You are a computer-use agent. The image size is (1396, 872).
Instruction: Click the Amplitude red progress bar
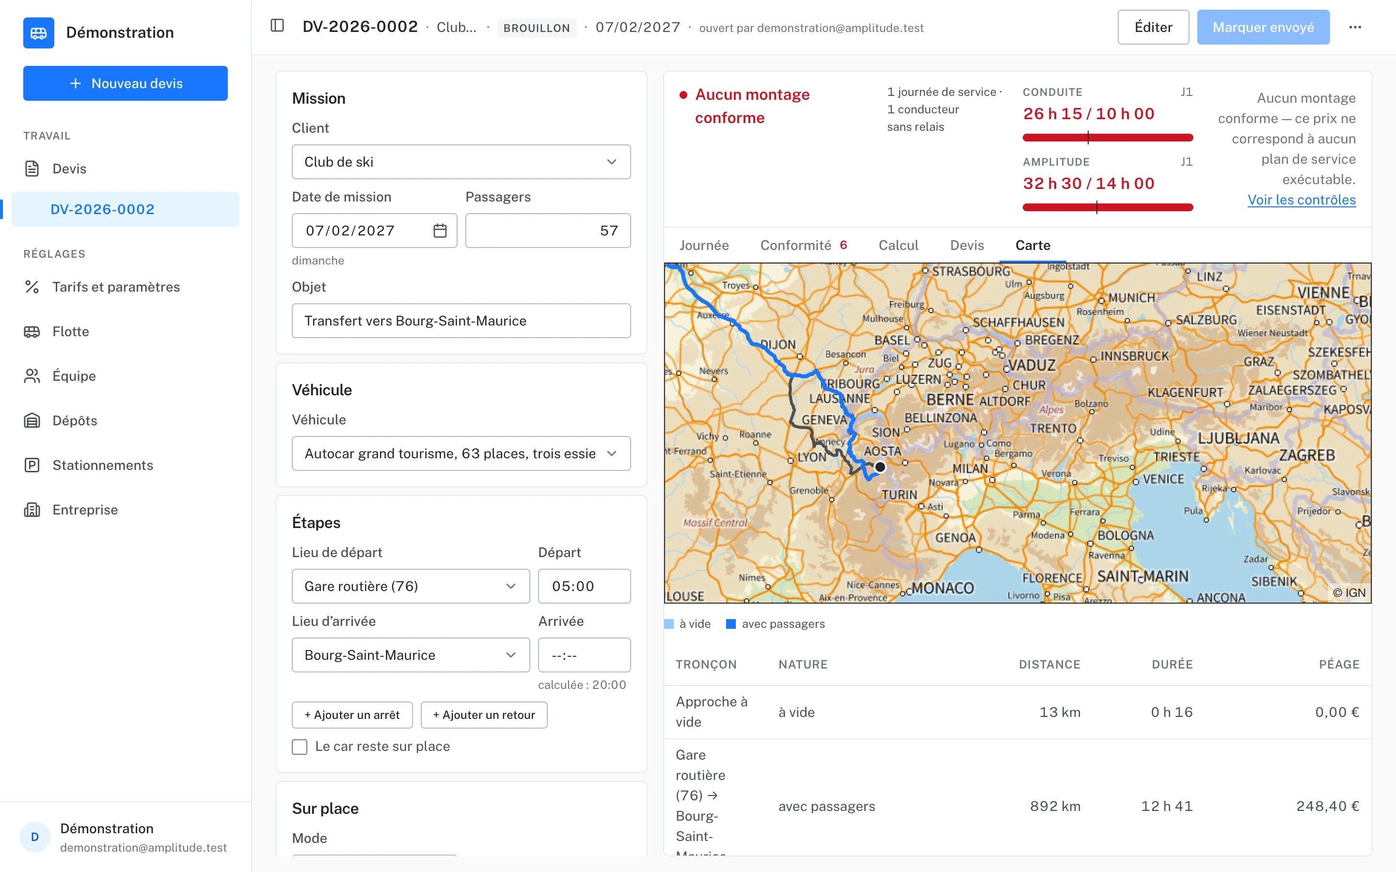[1108, 207]
